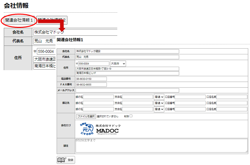Click the ファイルを選択 file chooser button
Image resolution: width=250 pixels, height=165 pixels.
86,116
